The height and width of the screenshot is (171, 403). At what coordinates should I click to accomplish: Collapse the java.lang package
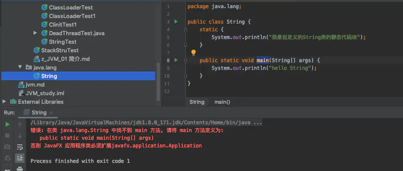coord(20,67)
